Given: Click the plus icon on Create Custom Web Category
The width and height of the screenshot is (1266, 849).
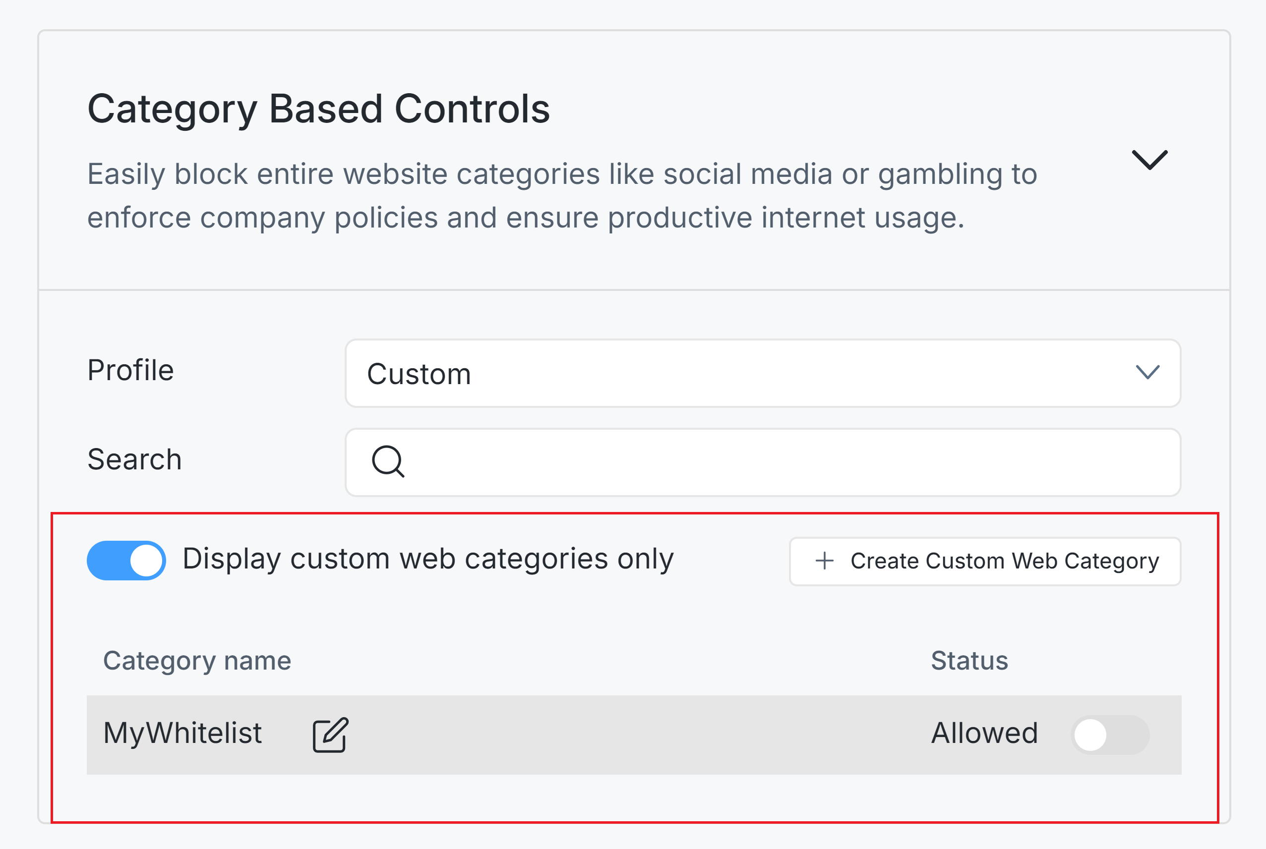Looking at the screenshot, I should click(x=824, y=561).
